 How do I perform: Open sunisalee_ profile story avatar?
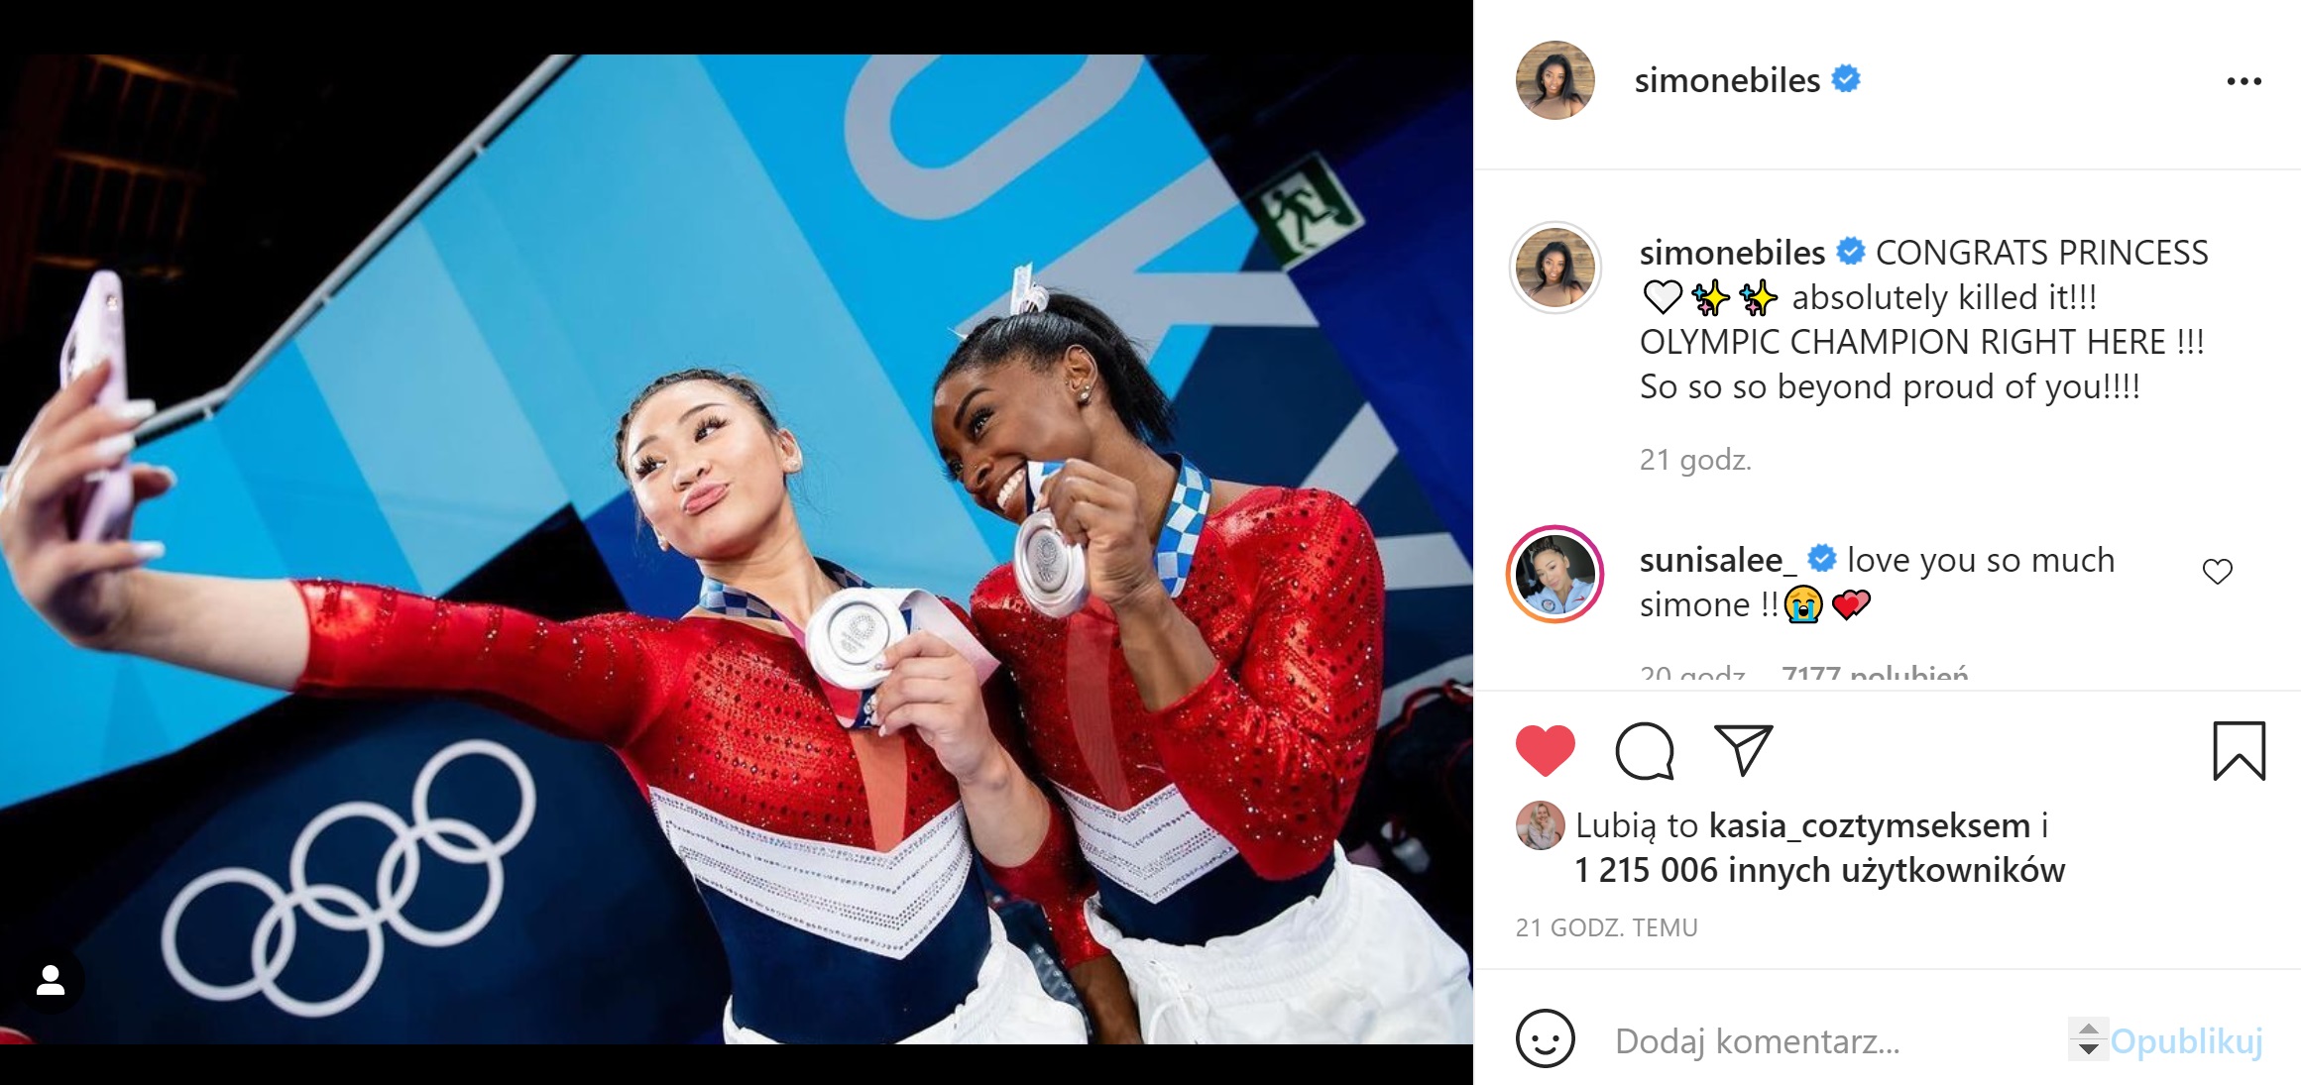click(1554, 575)
